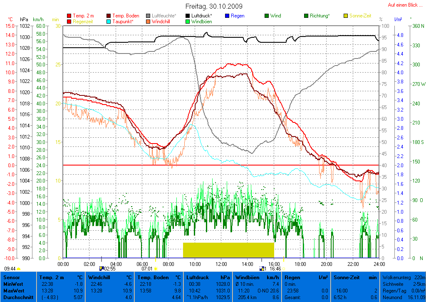Click the black Luftdruck legend square

pyautogui.click(x=188, y=16)
